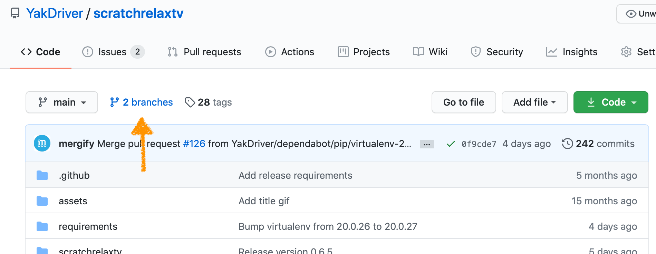Expand the Add file dropdown
656x254 pixels.
[534, 102]
